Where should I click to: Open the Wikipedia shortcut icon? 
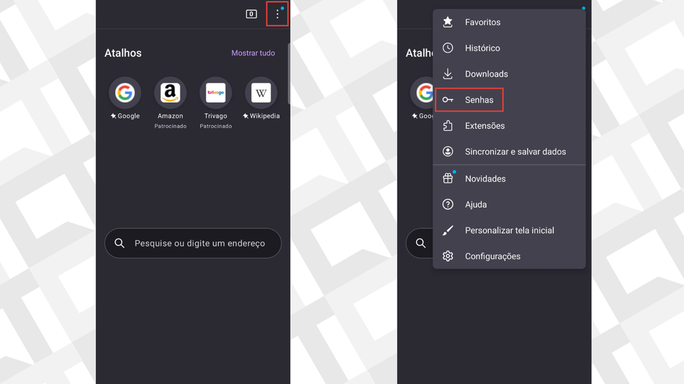(261, 93)
